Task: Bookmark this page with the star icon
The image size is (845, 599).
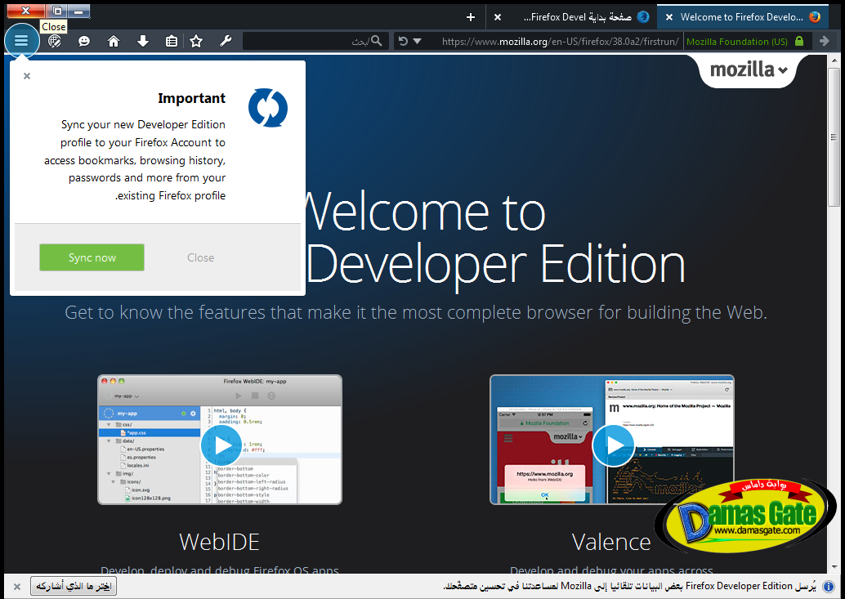Action: 196,41
